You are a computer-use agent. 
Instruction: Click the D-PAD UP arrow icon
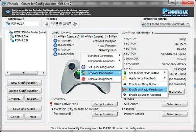tap(55, 50)
